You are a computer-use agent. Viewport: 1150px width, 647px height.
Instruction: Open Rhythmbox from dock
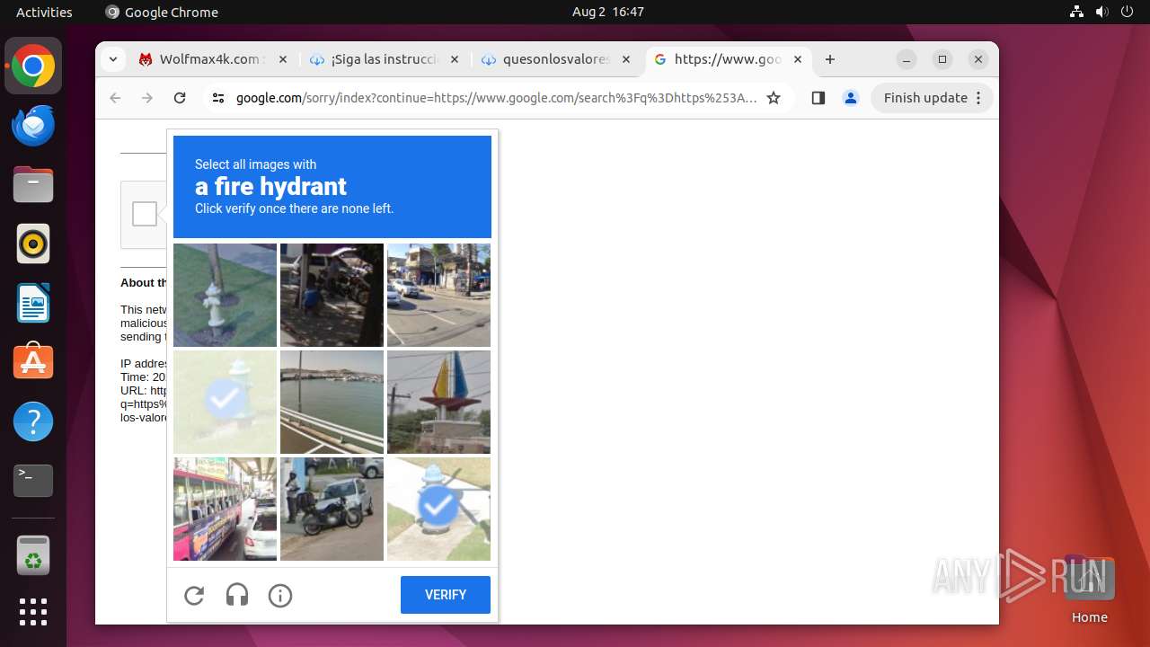pyautogui.click(x=33, y=244)
